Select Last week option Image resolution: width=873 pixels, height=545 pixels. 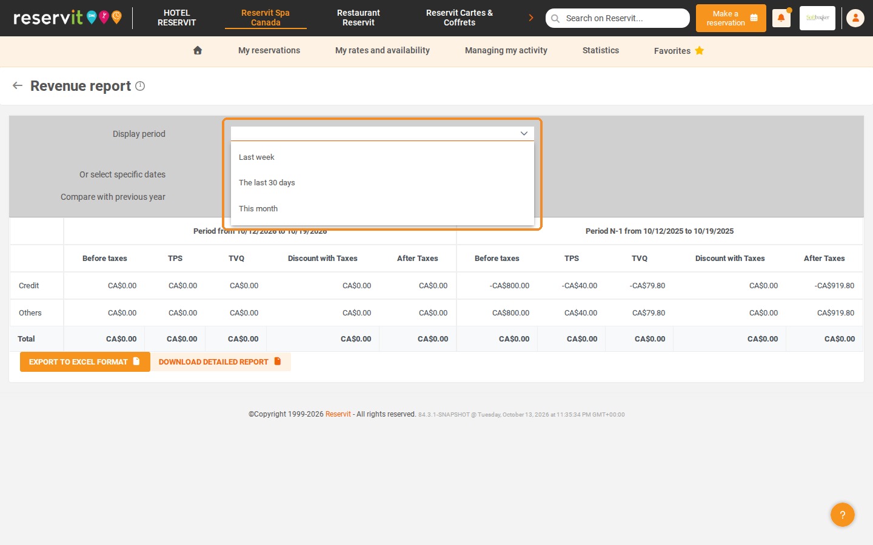point(383,157)
